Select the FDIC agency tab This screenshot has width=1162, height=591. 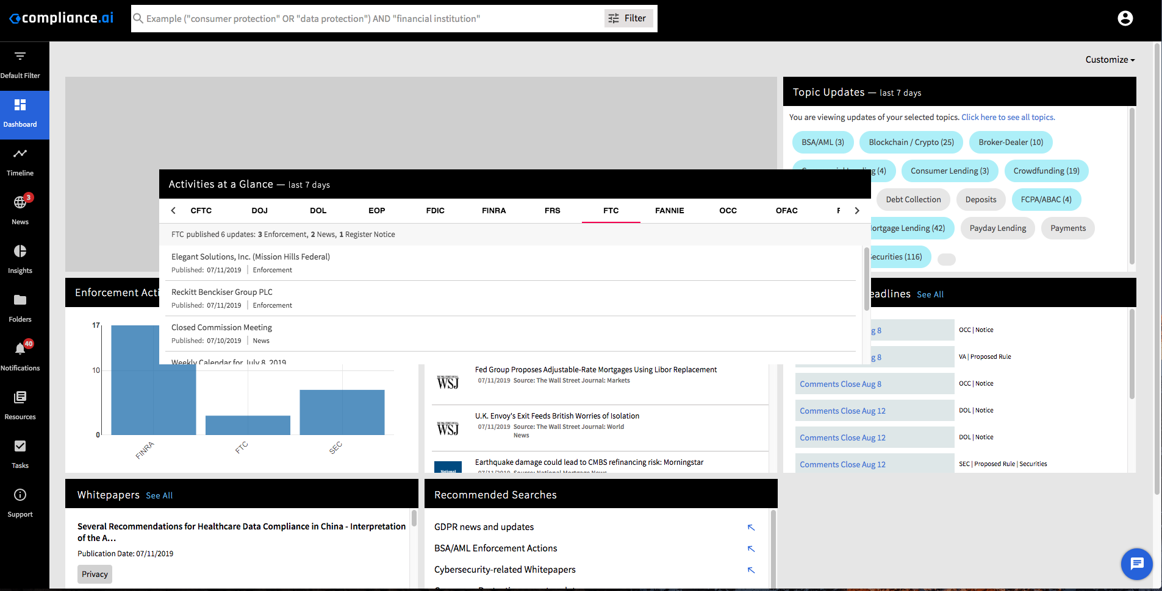pyautogui.click(x=436, y=210)
